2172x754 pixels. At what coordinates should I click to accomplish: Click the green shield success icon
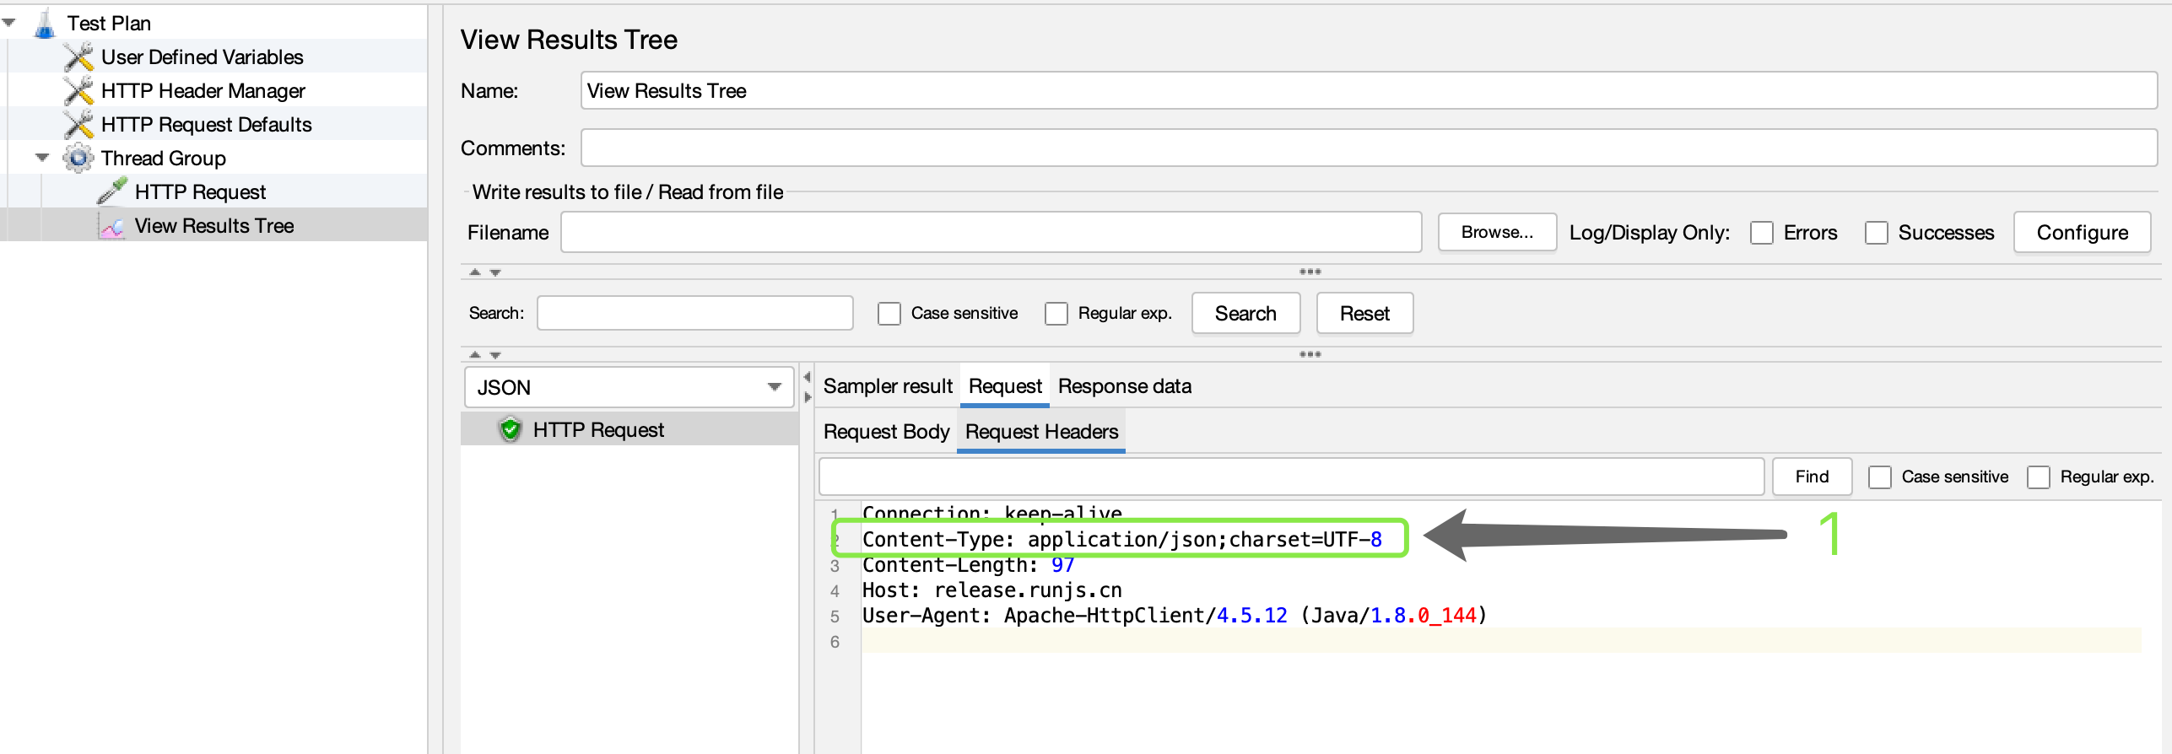(511, 429)
